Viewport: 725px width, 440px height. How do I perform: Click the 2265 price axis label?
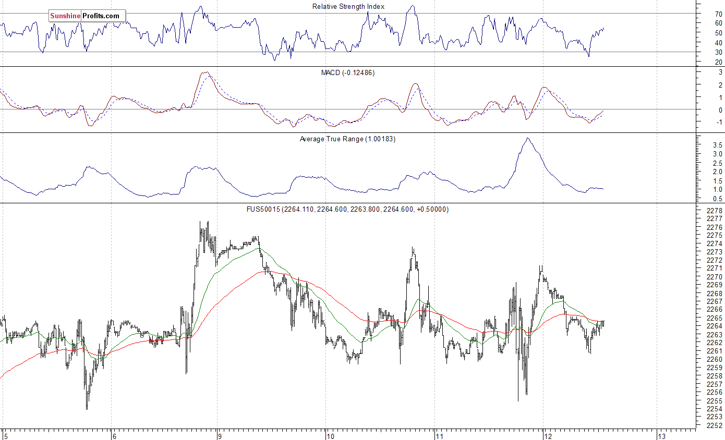click(715, 318)
